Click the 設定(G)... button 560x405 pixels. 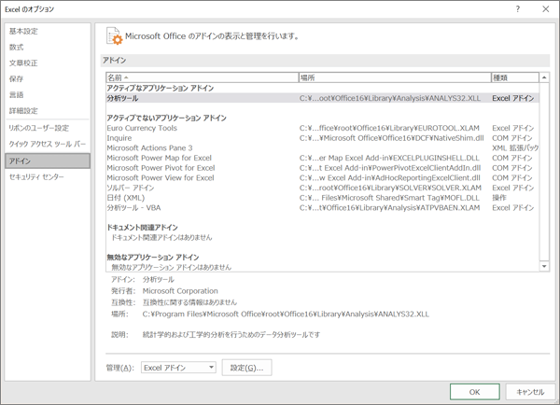pyautogui.click(x=246, y=368)
